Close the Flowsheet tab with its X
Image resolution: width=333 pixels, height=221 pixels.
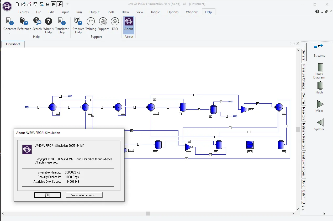[298, 44]
